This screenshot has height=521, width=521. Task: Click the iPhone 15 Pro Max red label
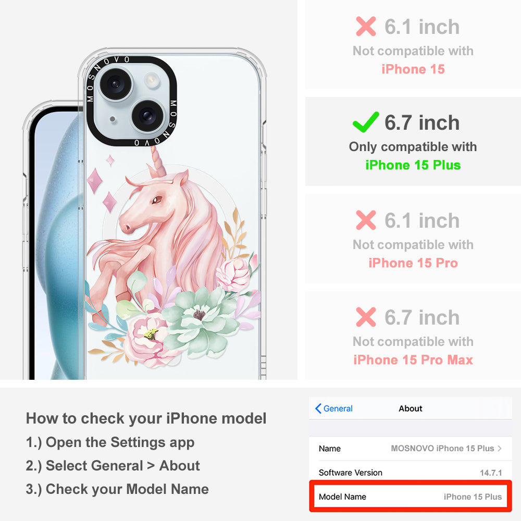pyautogui.click(x=413, y=360)
